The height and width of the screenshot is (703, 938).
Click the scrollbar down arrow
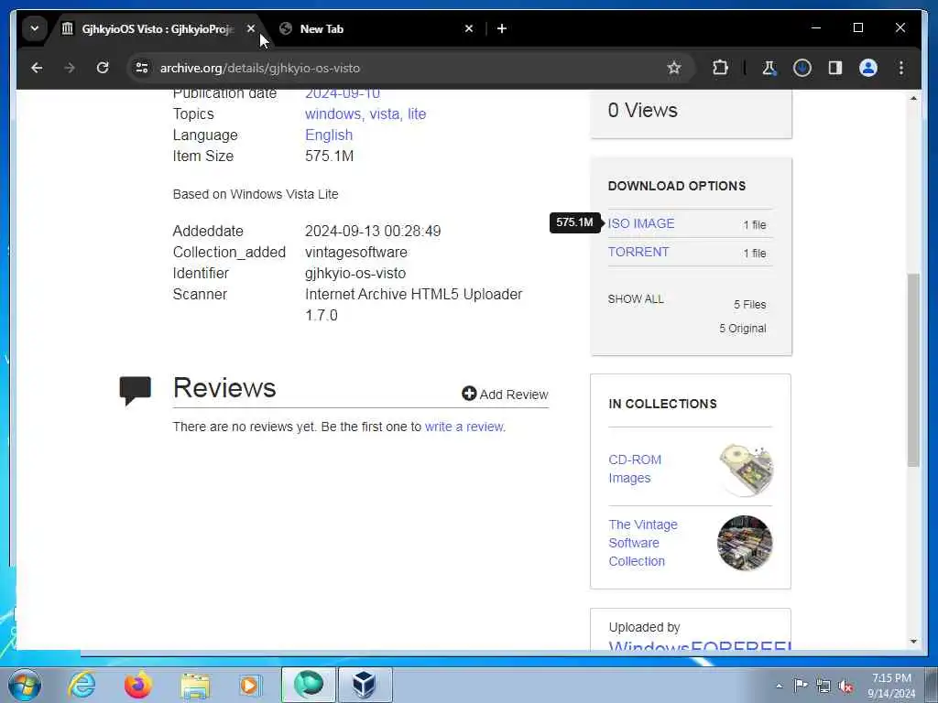pyautogui.click(x=913, y=642)
